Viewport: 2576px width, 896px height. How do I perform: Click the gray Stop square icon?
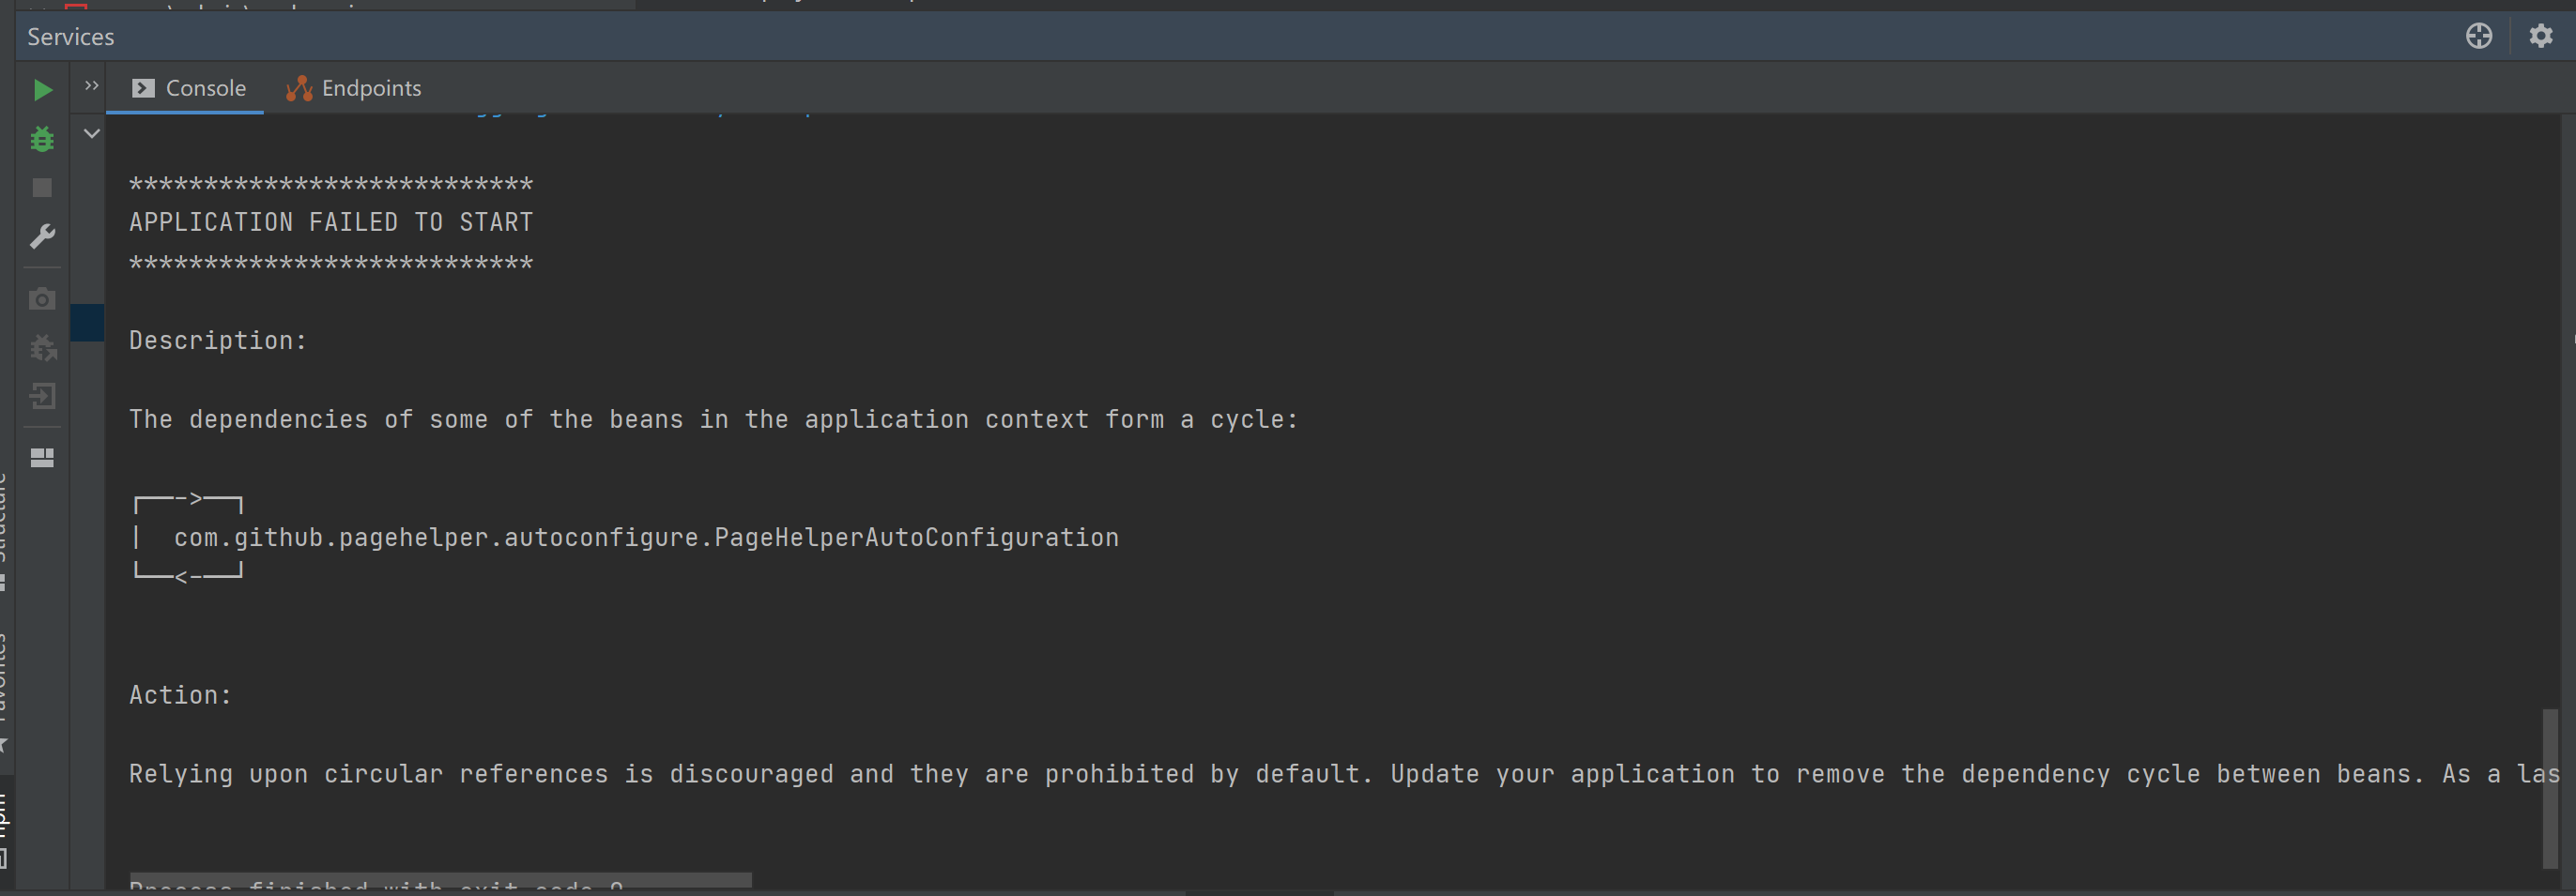pyautogui.click(x=42, y=188)
